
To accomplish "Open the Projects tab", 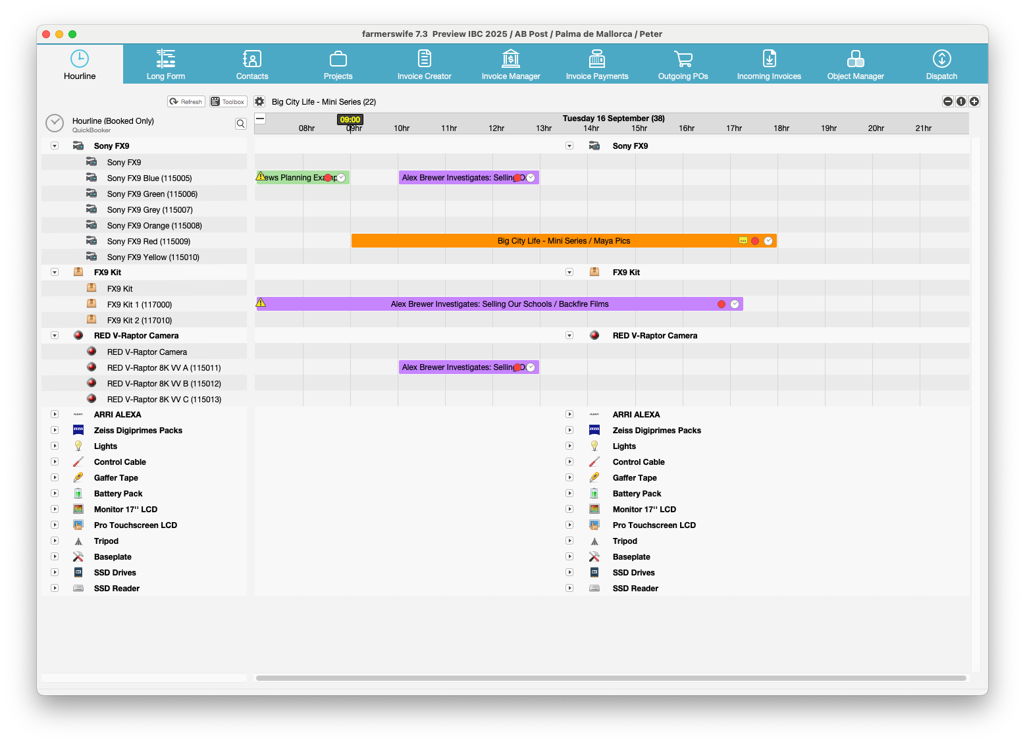I will pyautogui.click(x=338, y=65).
